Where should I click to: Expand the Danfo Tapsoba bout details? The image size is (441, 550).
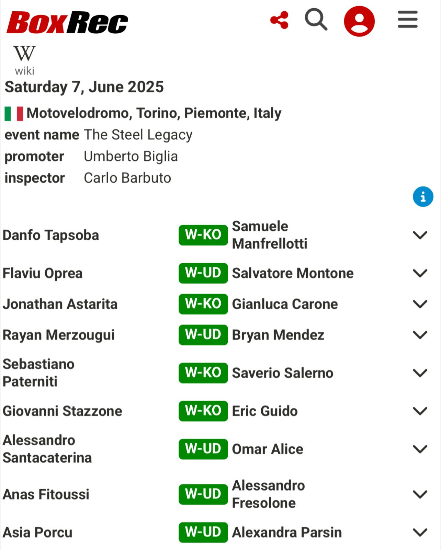click(420, 235)
